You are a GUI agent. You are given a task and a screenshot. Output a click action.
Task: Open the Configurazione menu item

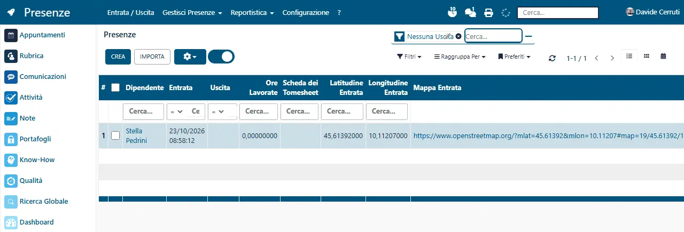point(306,12)
